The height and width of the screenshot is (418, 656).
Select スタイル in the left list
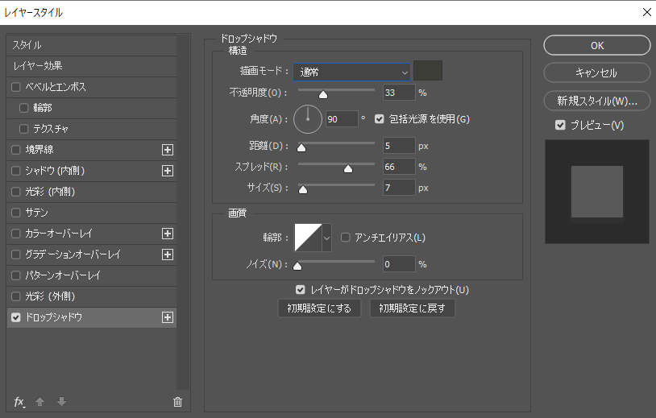pos(92,45)
